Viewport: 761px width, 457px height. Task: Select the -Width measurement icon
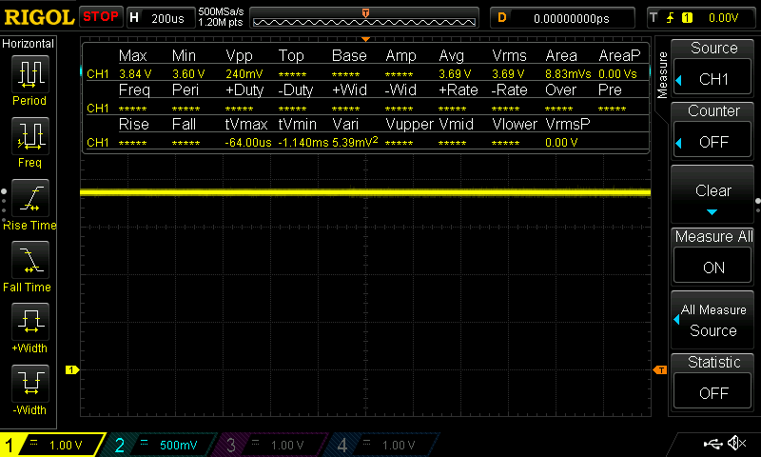pos(29,387)
